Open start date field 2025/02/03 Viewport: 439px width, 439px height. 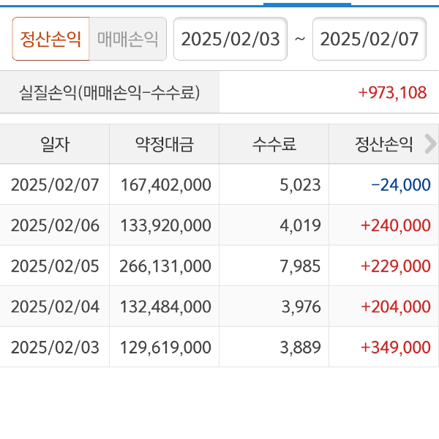(x=230, y=39)
